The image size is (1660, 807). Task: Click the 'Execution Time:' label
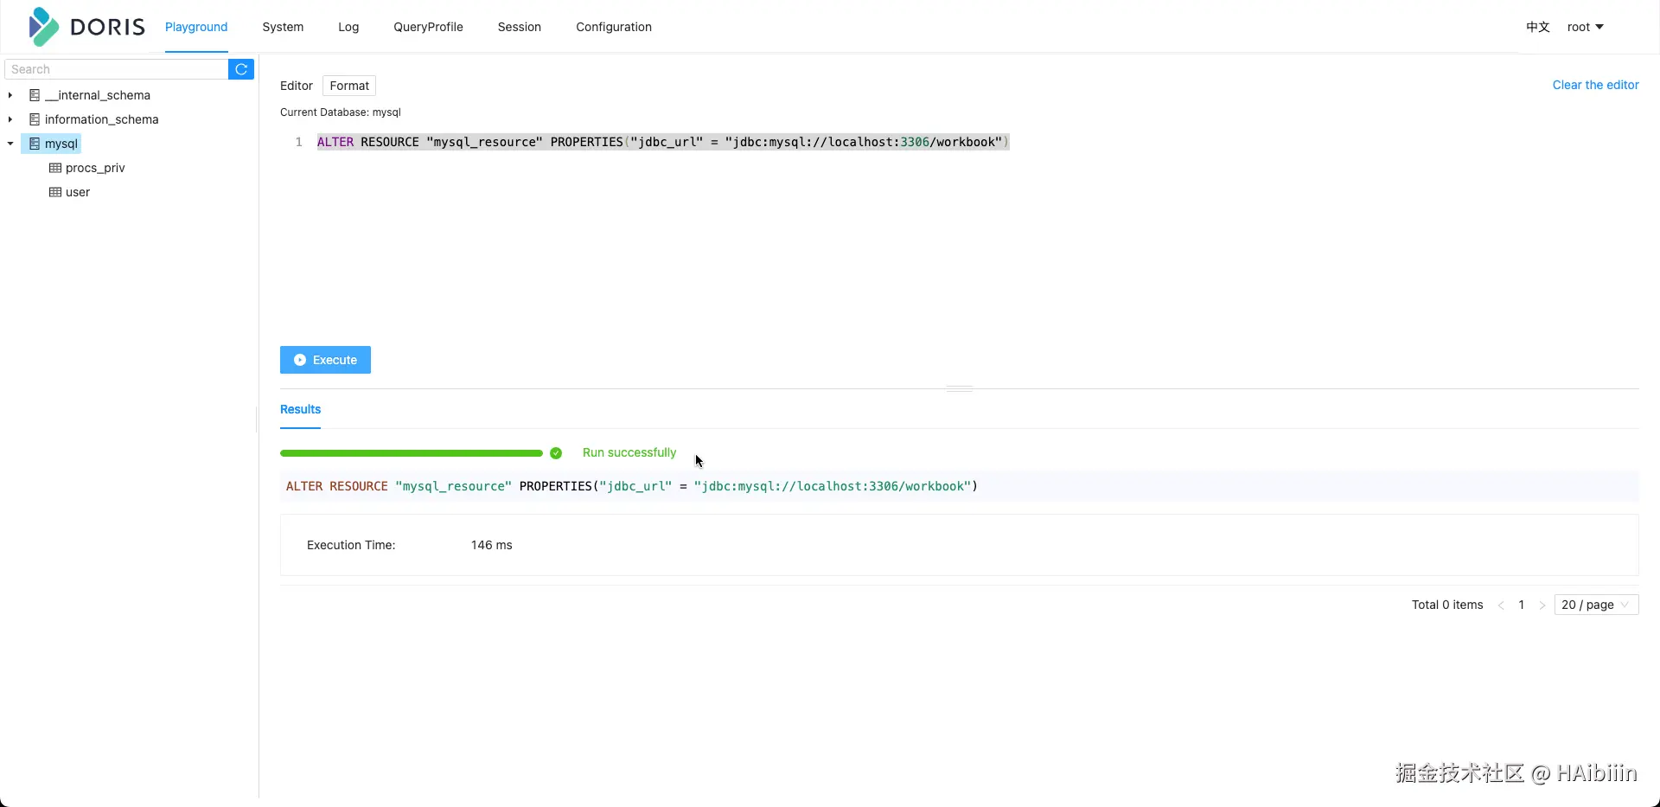(x=351, y=545)
